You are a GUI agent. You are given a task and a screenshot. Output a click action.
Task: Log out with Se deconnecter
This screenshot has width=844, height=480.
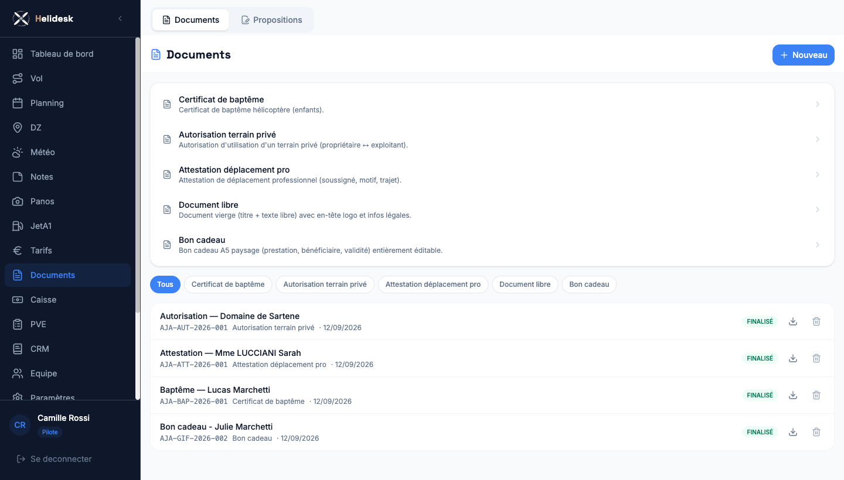55,459
